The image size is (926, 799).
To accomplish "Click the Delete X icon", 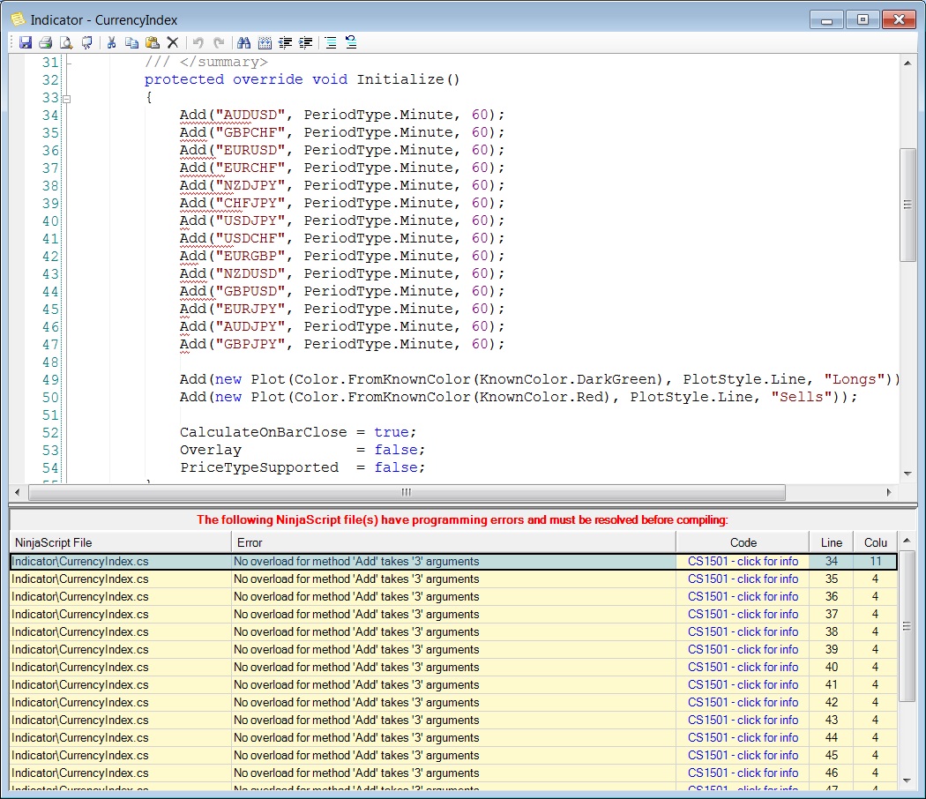I will tap(173, 42).
